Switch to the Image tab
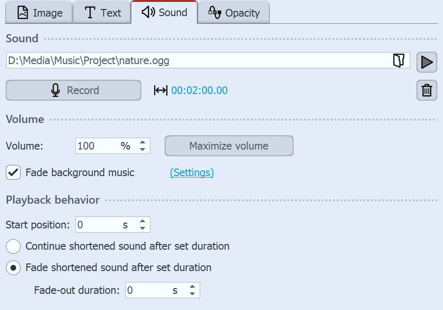The height and width of the screenshot is (310, 443). click(x=38, y=12)
